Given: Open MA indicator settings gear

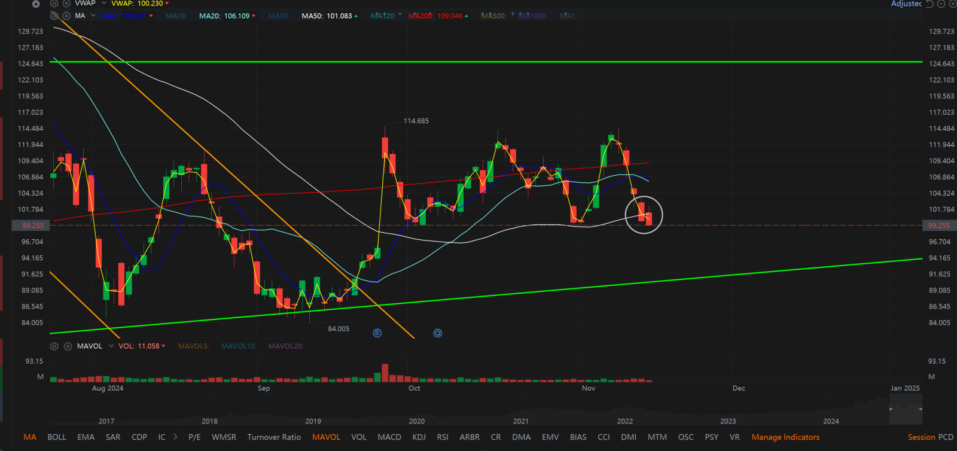Looking at the screenshot, I should (54, 16).
